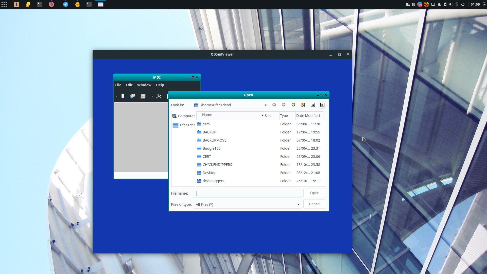487x274 pixels.
Task: Select the CHICKENDIPPERS folder row
Action: pyautogui.click(x=260, y=165)
